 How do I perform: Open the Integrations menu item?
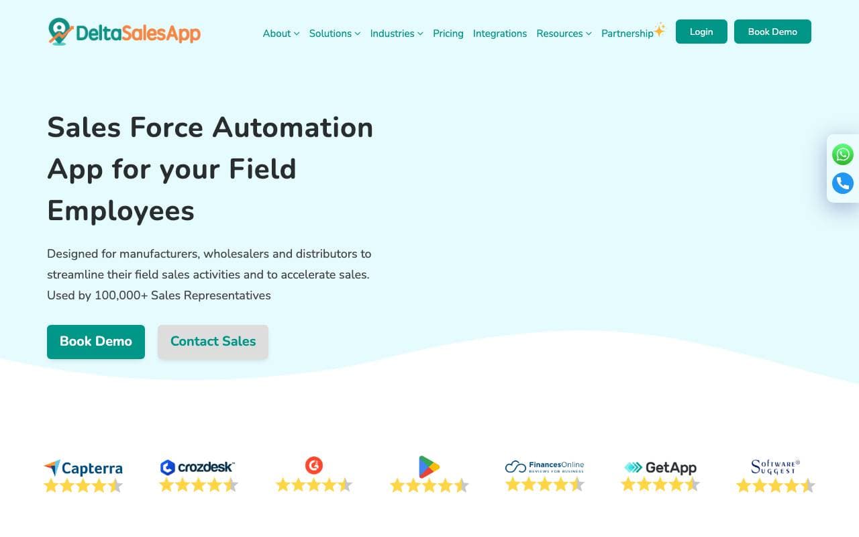click(x=500, y=34)
